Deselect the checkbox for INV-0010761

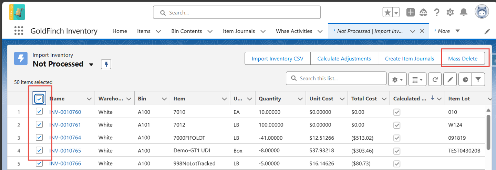coord(39,124)
